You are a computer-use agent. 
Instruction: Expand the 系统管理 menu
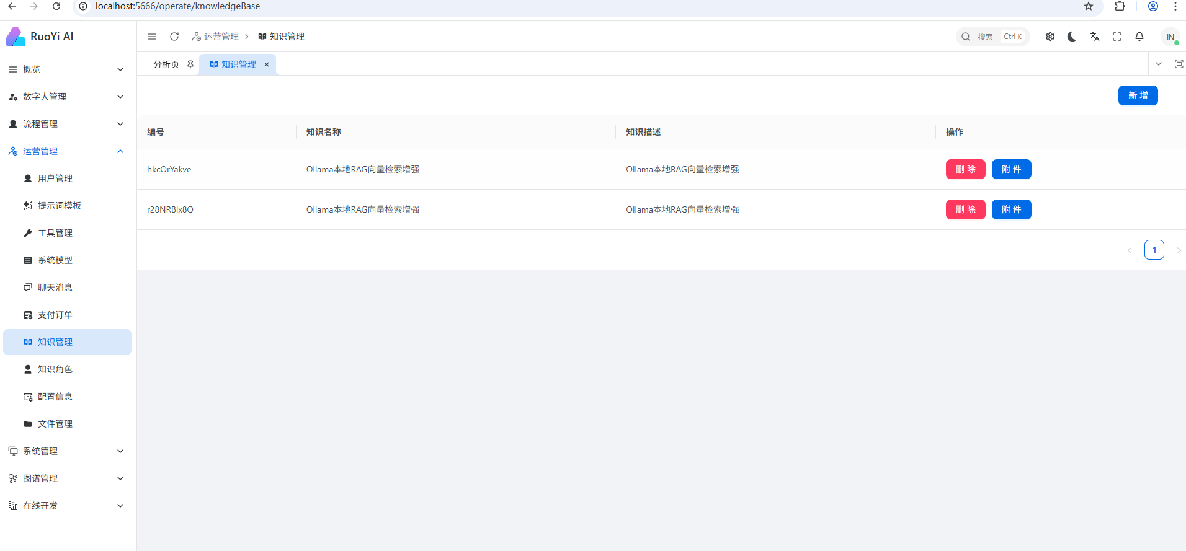click(x=66, y=451)
